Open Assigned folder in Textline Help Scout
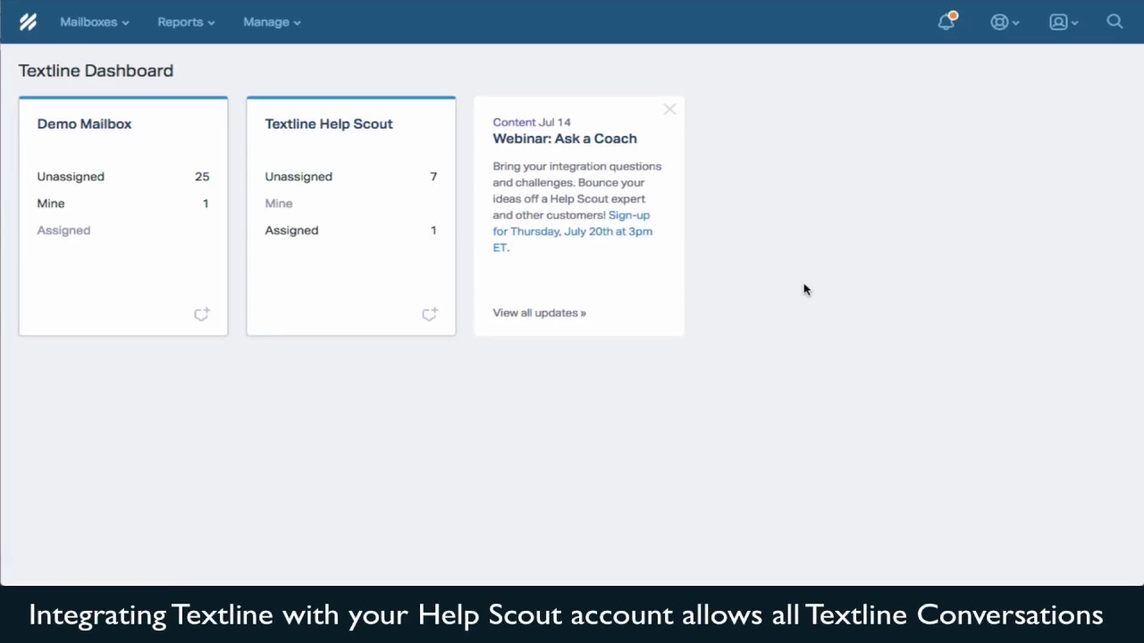The image size is (1144, 643). pyautogui.click(x=351, y=230)
